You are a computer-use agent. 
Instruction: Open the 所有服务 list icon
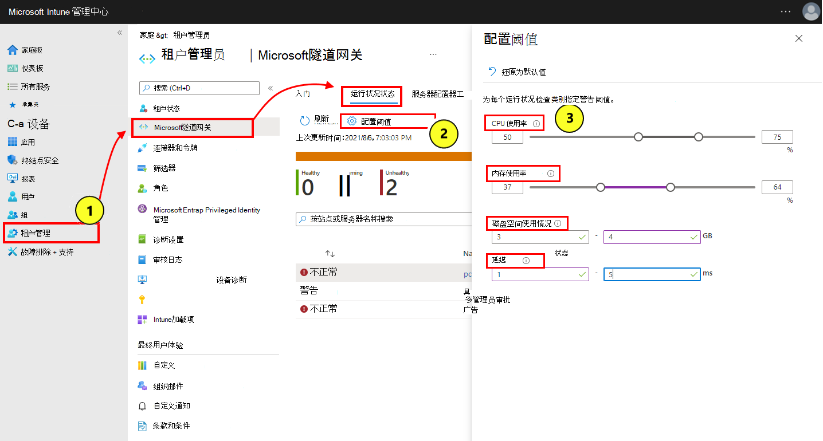(13, 86)
